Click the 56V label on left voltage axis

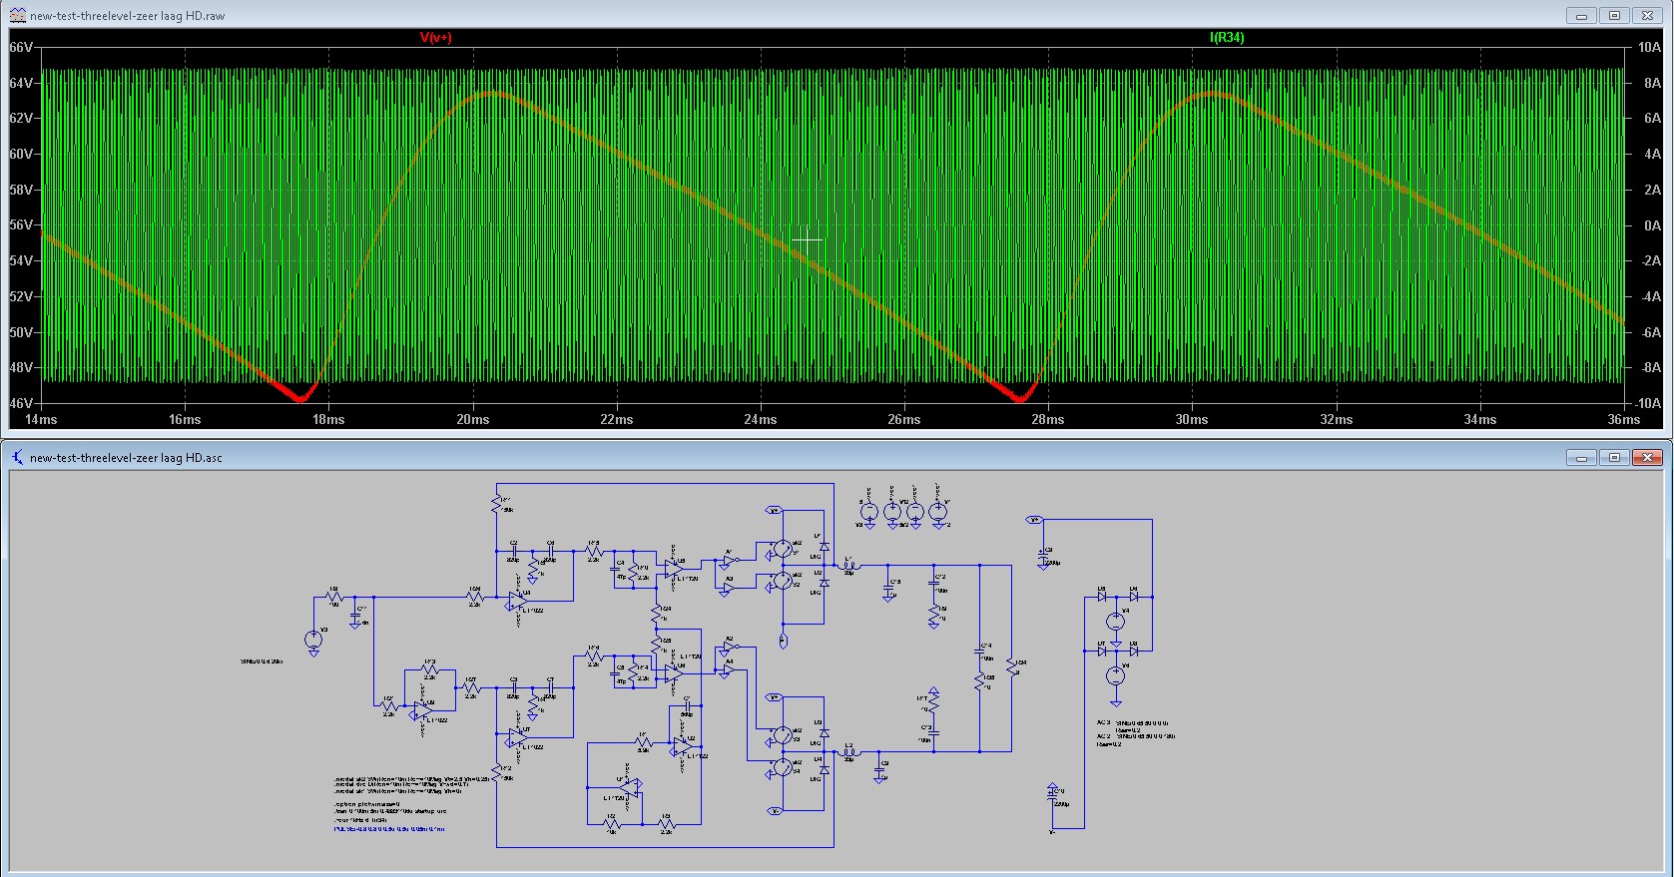click(21, 224)
